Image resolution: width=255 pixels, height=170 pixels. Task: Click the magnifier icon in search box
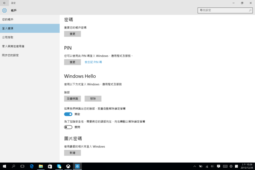250,11
